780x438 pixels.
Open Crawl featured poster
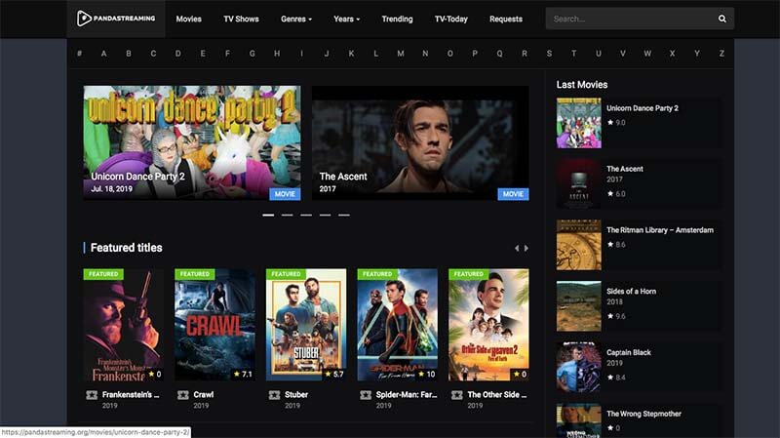click(214, 325)
